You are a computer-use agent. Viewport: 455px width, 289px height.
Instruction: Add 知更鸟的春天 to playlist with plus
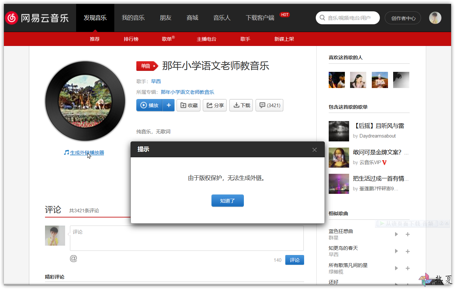point(408,251)
